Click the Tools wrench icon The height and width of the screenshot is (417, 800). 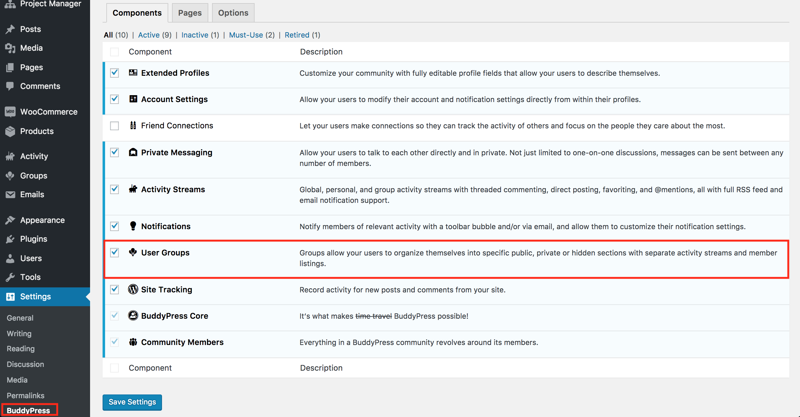pyautogui.click(x=10, y=277)
